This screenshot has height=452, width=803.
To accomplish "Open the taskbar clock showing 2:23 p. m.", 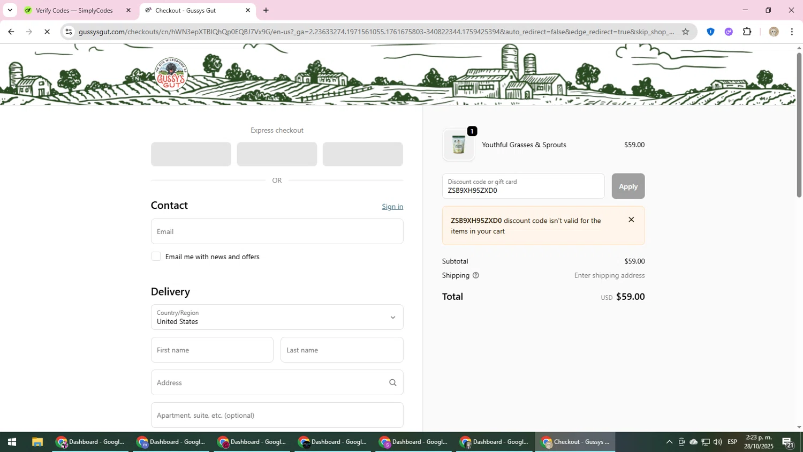I will coord(758,442).
